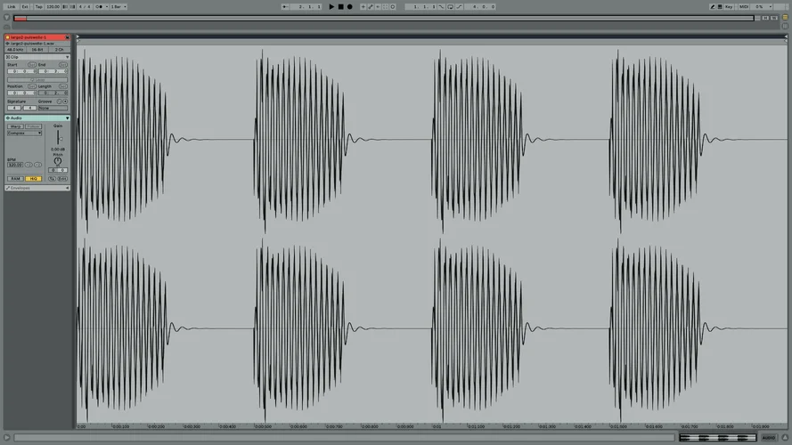This screenshot has width=792, height=445.
Task: Click the loop start 1. 1. 1 field
Action: (420, 7)
